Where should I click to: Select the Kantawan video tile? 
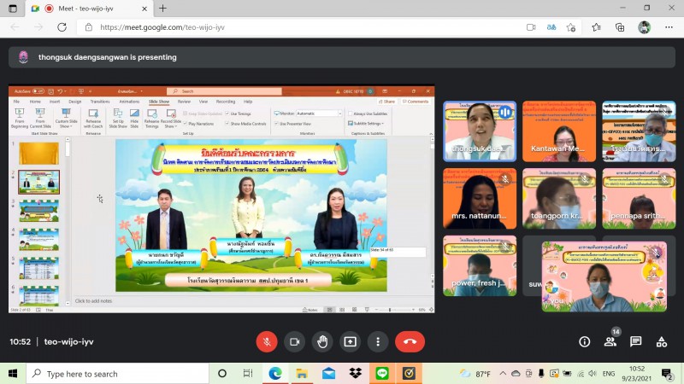point(559,131)
